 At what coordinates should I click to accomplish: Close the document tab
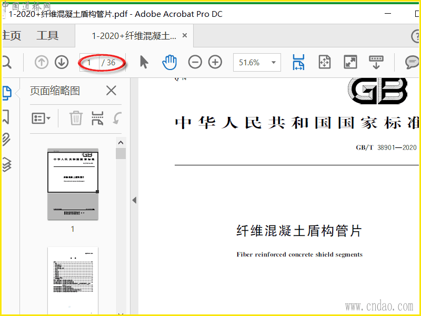185,35
